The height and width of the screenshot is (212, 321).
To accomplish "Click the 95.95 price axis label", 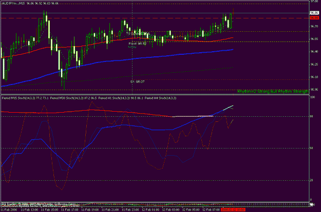I will coord(314,90).
